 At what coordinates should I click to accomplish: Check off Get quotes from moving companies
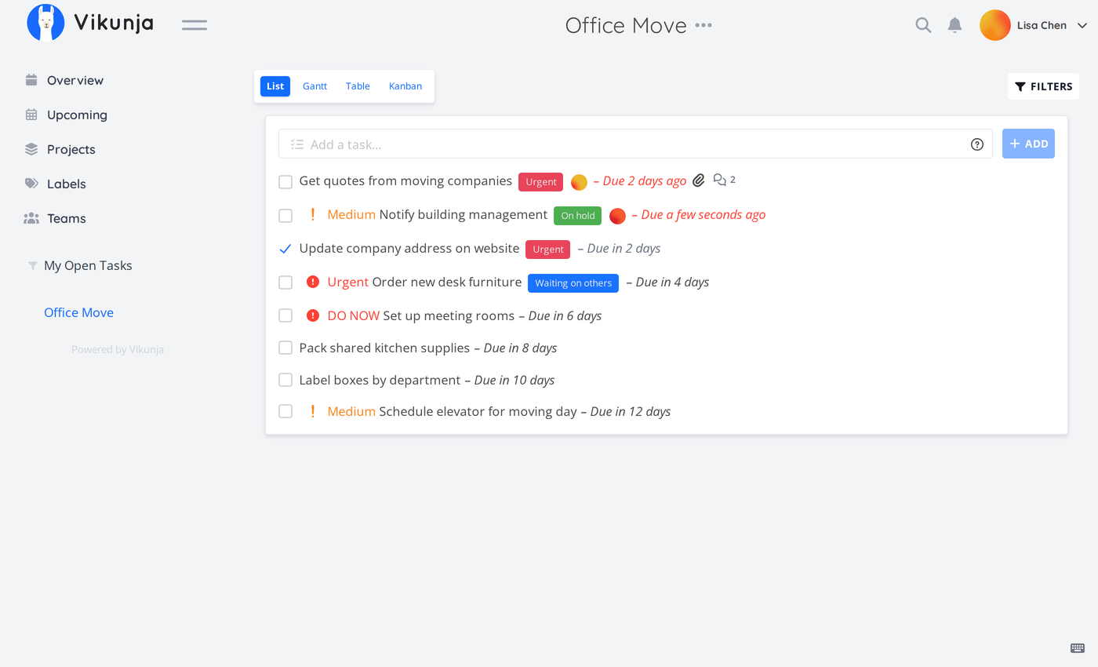285,182
